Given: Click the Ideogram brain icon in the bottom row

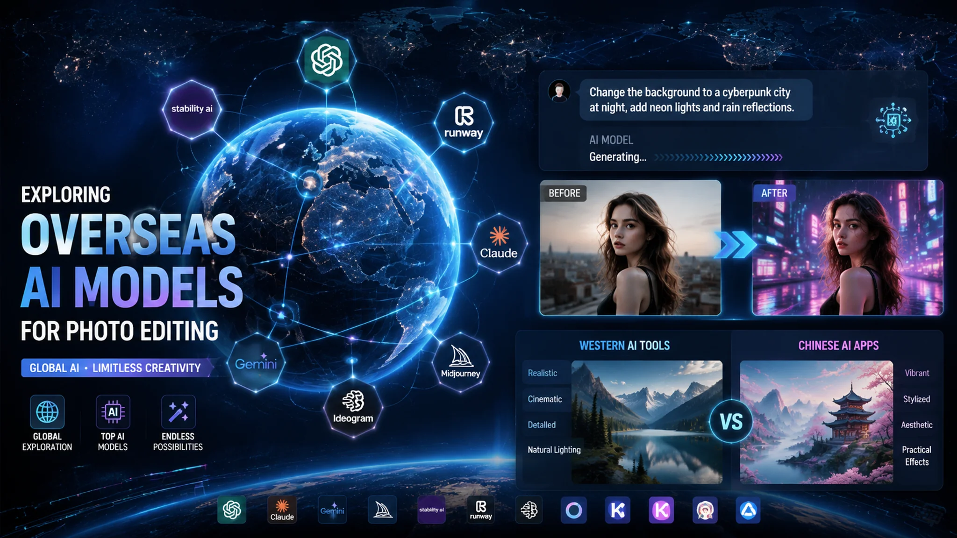Looking at the screenshot, I should [x=529, y=510].
